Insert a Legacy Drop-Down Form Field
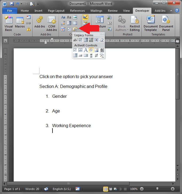 point(86,40)
